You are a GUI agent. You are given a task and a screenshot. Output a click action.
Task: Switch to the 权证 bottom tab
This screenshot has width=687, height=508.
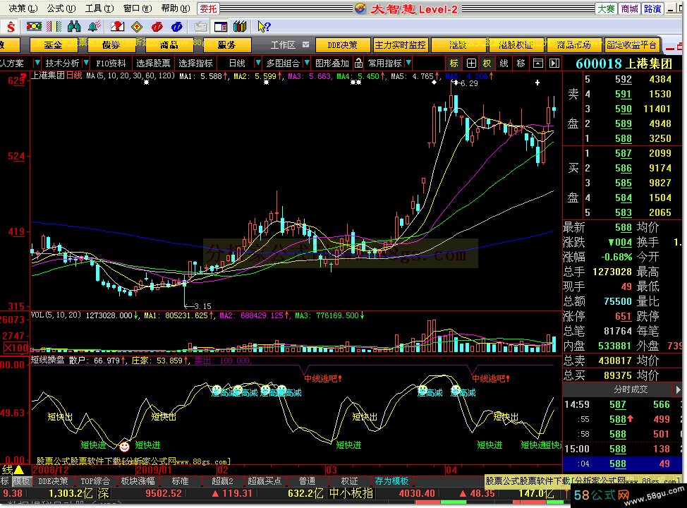click(x=349, y=481)
